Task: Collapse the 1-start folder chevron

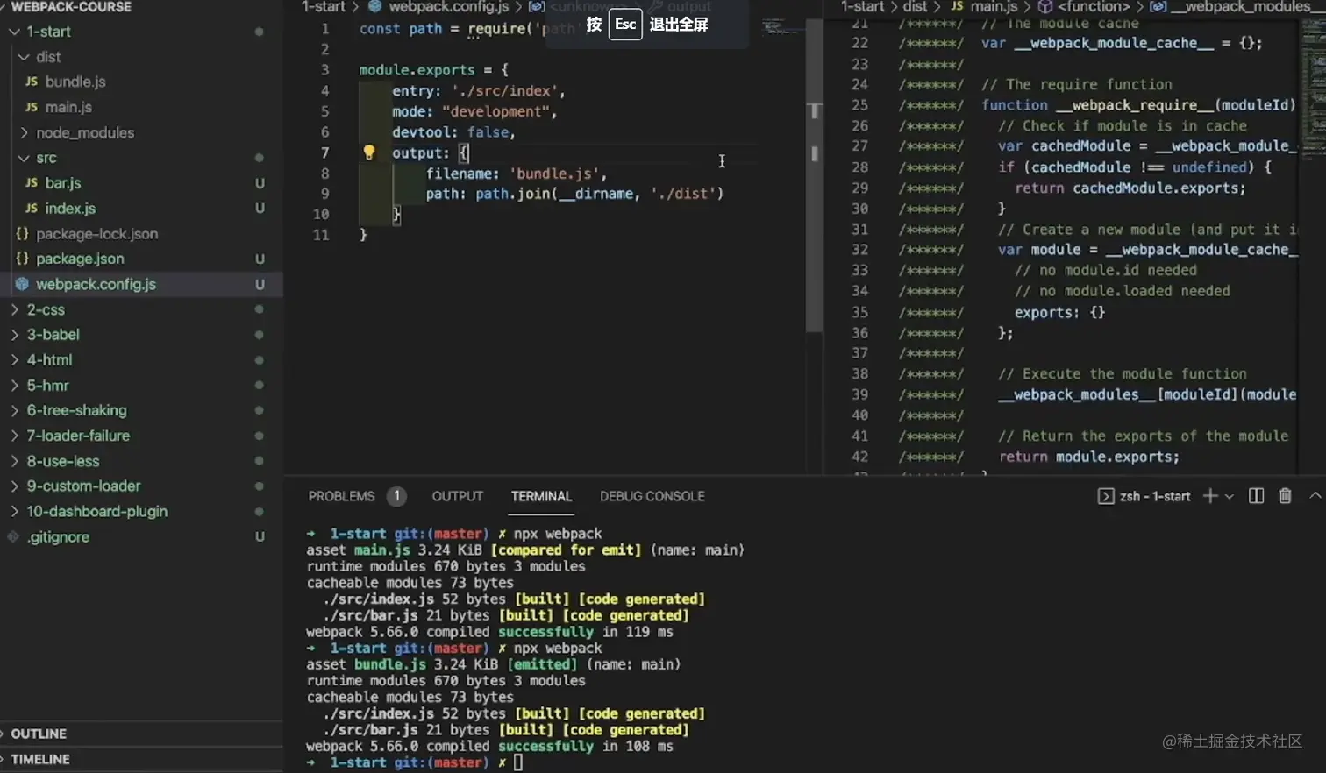Action: point(14,32)
